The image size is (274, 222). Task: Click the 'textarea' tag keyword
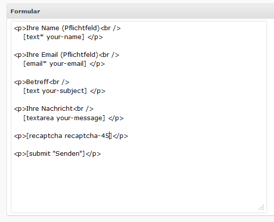40,118
